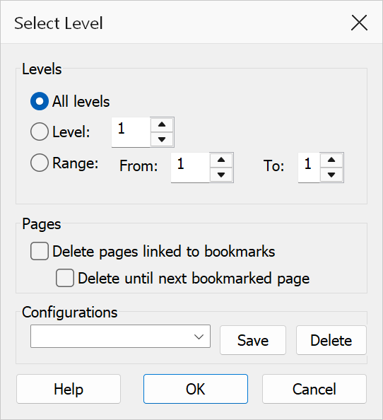This screenshot has width=383, height=420.
Task: Decrement the To value with down arrow
Action: point(331,175)
